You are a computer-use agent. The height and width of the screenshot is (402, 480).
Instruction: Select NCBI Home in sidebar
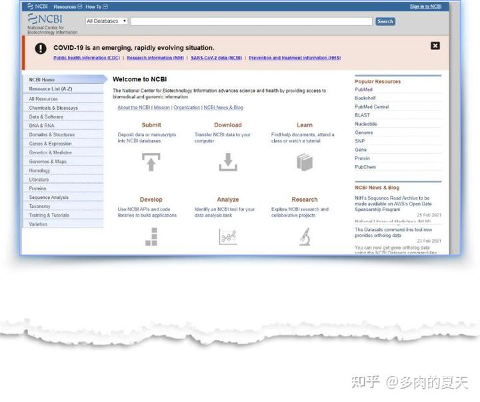pyautogui.click(x=65, y=80)
